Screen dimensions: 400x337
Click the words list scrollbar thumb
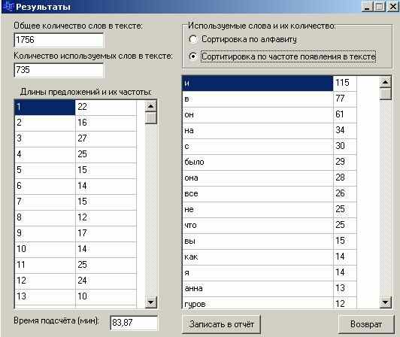(x=385, y=94)
